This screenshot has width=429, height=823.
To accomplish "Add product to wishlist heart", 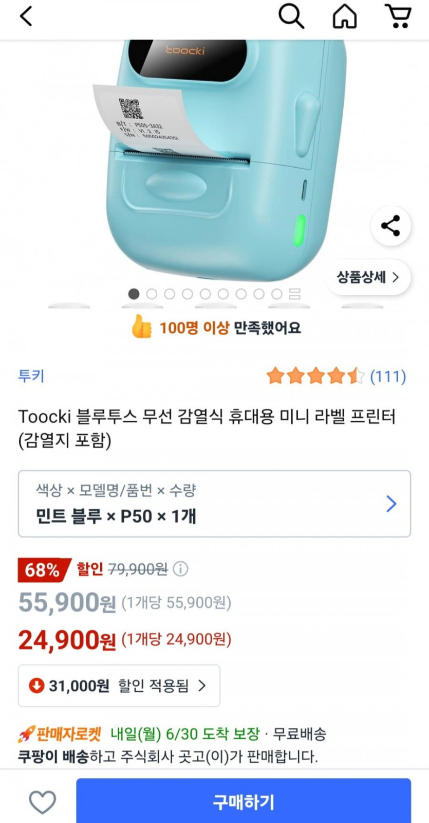I will [42, 802].
